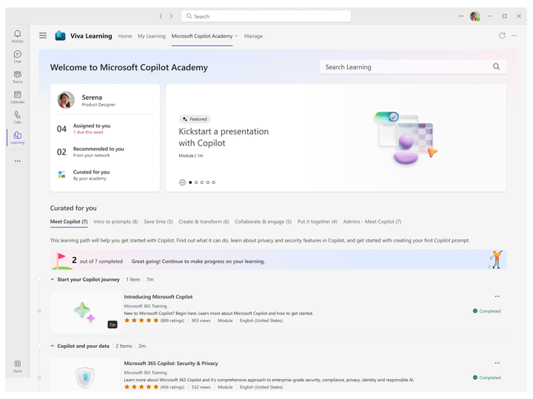
Task: Collapse the Copilot and your data section
Action: pos(53,346)
